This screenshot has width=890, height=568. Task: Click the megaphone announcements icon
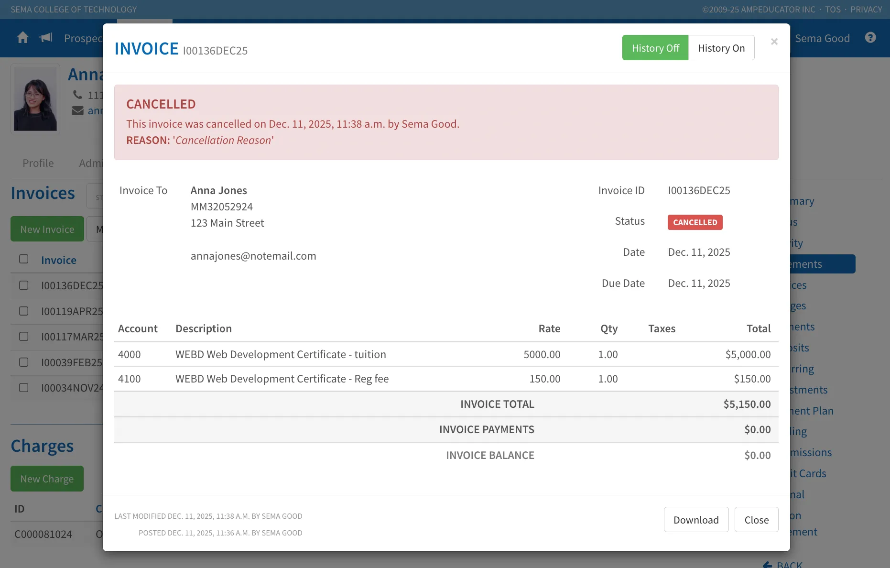click(x=46, y=38)
